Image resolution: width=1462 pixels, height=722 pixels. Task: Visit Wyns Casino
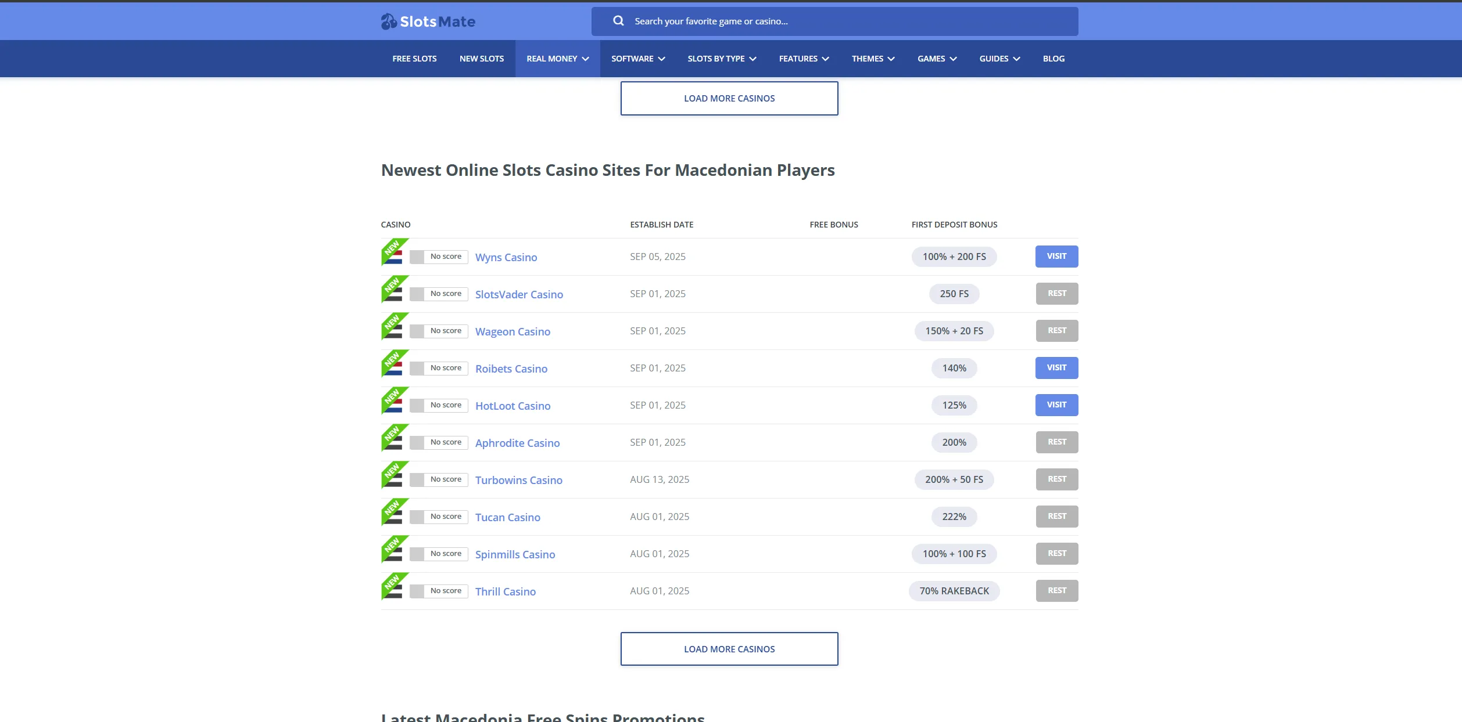tap(1056, 257)
